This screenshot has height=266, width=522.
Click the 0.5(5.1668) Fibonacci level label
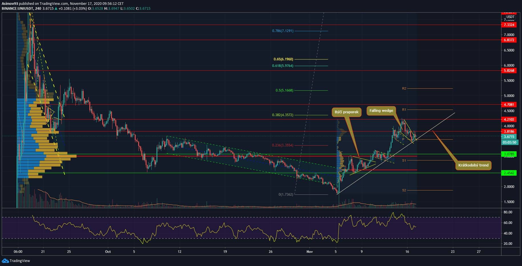(284, 90)
